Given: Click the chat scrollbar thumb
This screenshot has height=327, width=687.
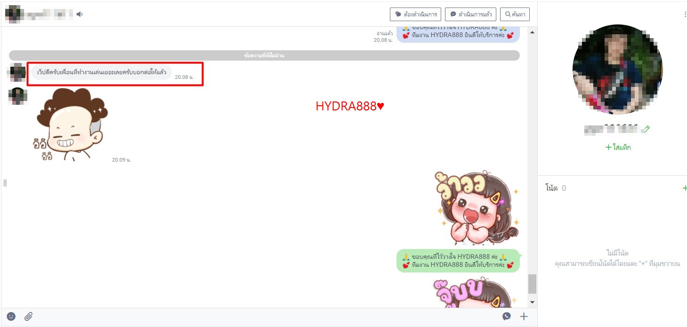Looking at the screenshot, I should [532, 284].
